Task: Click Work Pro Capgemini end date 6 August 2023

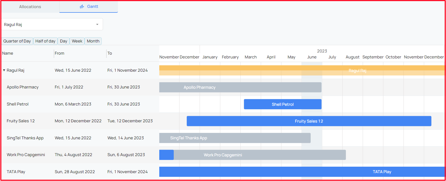Action: 126,155
